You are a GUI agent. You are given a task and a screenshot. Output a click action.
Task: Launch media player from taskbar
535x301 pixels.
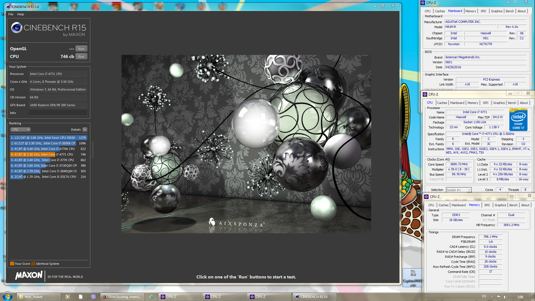coord(67,297)
